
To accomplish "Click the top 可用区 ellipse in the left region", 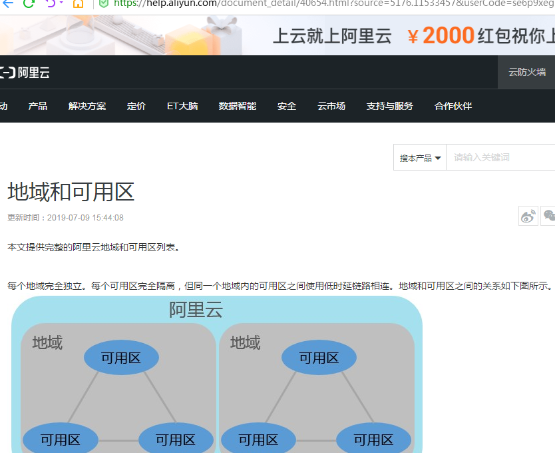I will coord(121,358).
